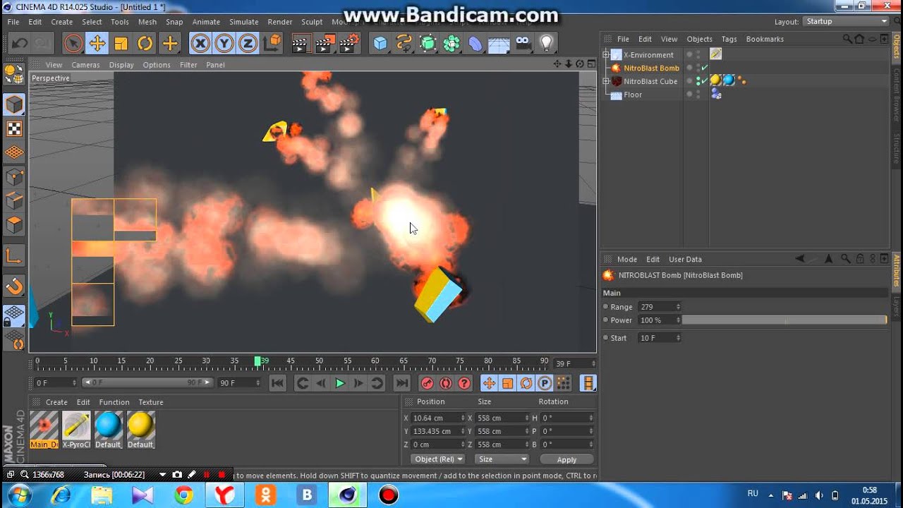Image resolution: width=903 pixels, height=508 pixels.
Task: Open Layout Startup dropdown
Action: (846, 22)
